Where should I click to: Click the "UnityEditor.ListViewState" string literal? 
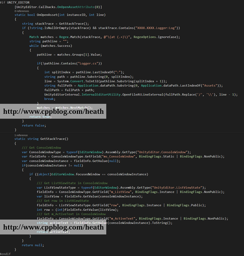click(177, 187)
